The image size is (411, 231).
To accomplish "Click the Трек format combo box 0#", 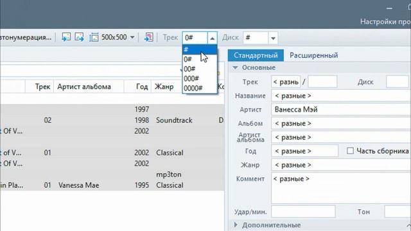I will [x=195, y=38].
